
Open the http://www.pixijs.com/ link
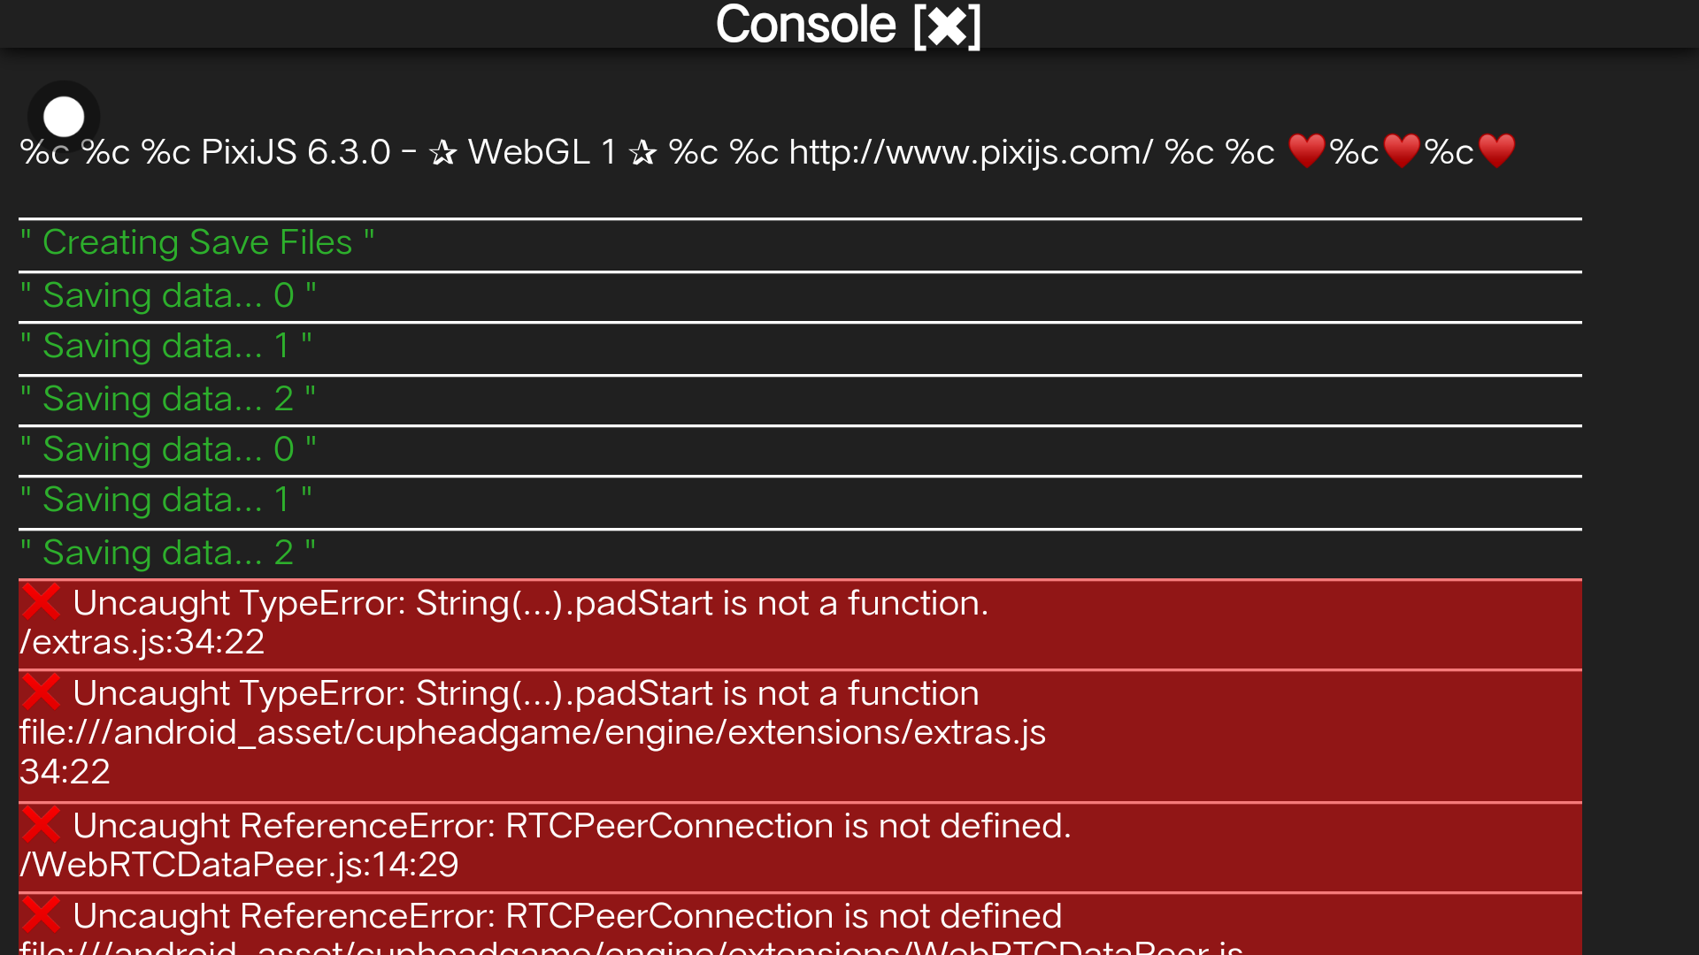point(971,152)
